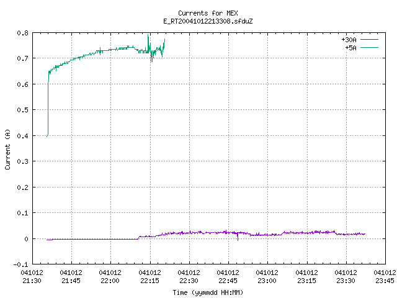
Task: Click the 0.6 y-axis tick value
Action: [x=22, y=84]
